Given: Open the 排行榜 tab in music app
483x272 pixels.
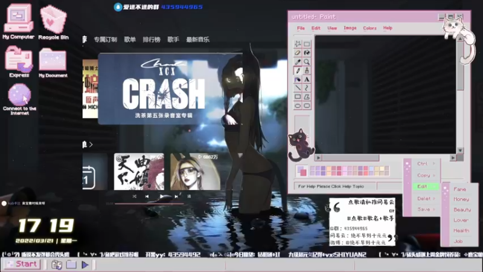Looking at the screenshot, I should [x=152, y=39].
